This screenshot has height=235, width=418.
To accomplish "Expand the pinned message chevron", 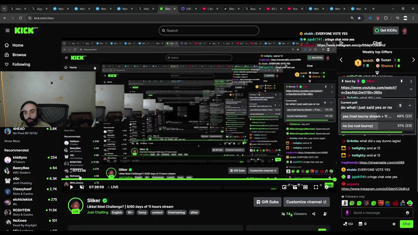I will [x=411, y=89].
